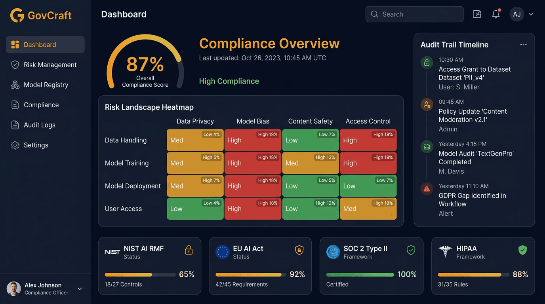Open Audit Logs from the sidebar icon
Viewport: 545px width, 304px height.
15,125
